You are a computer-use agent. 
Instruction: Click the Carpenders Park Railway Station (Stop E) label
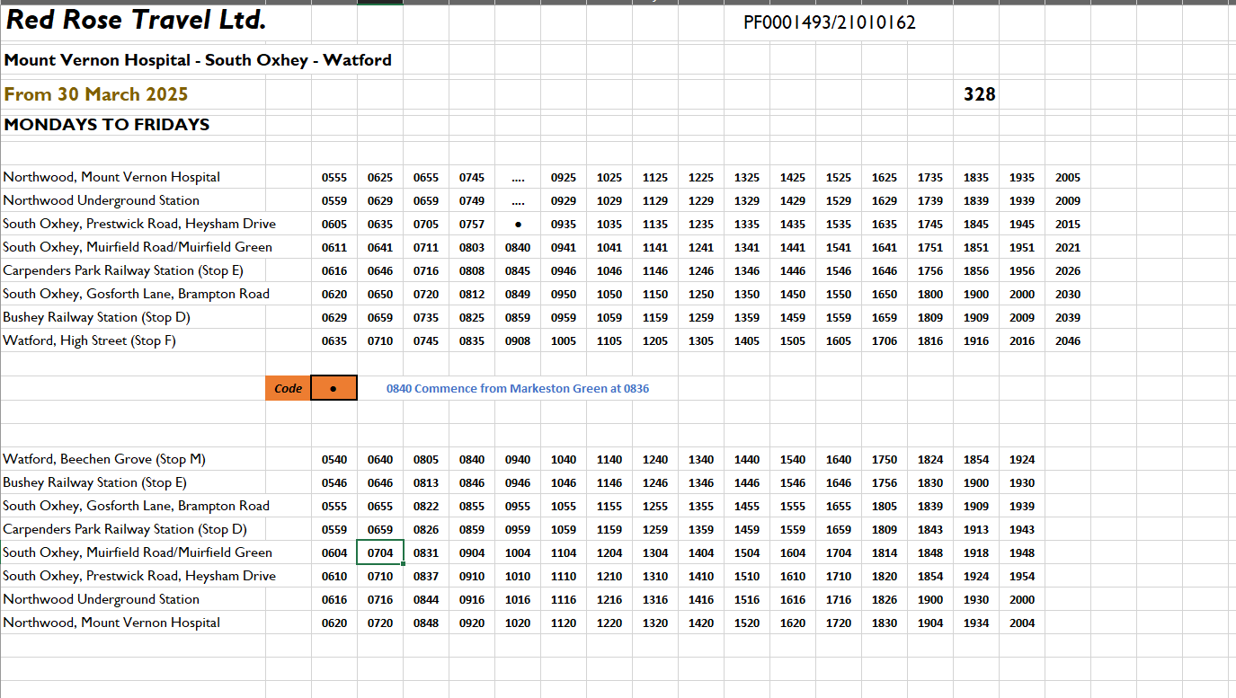coord(123,270)
